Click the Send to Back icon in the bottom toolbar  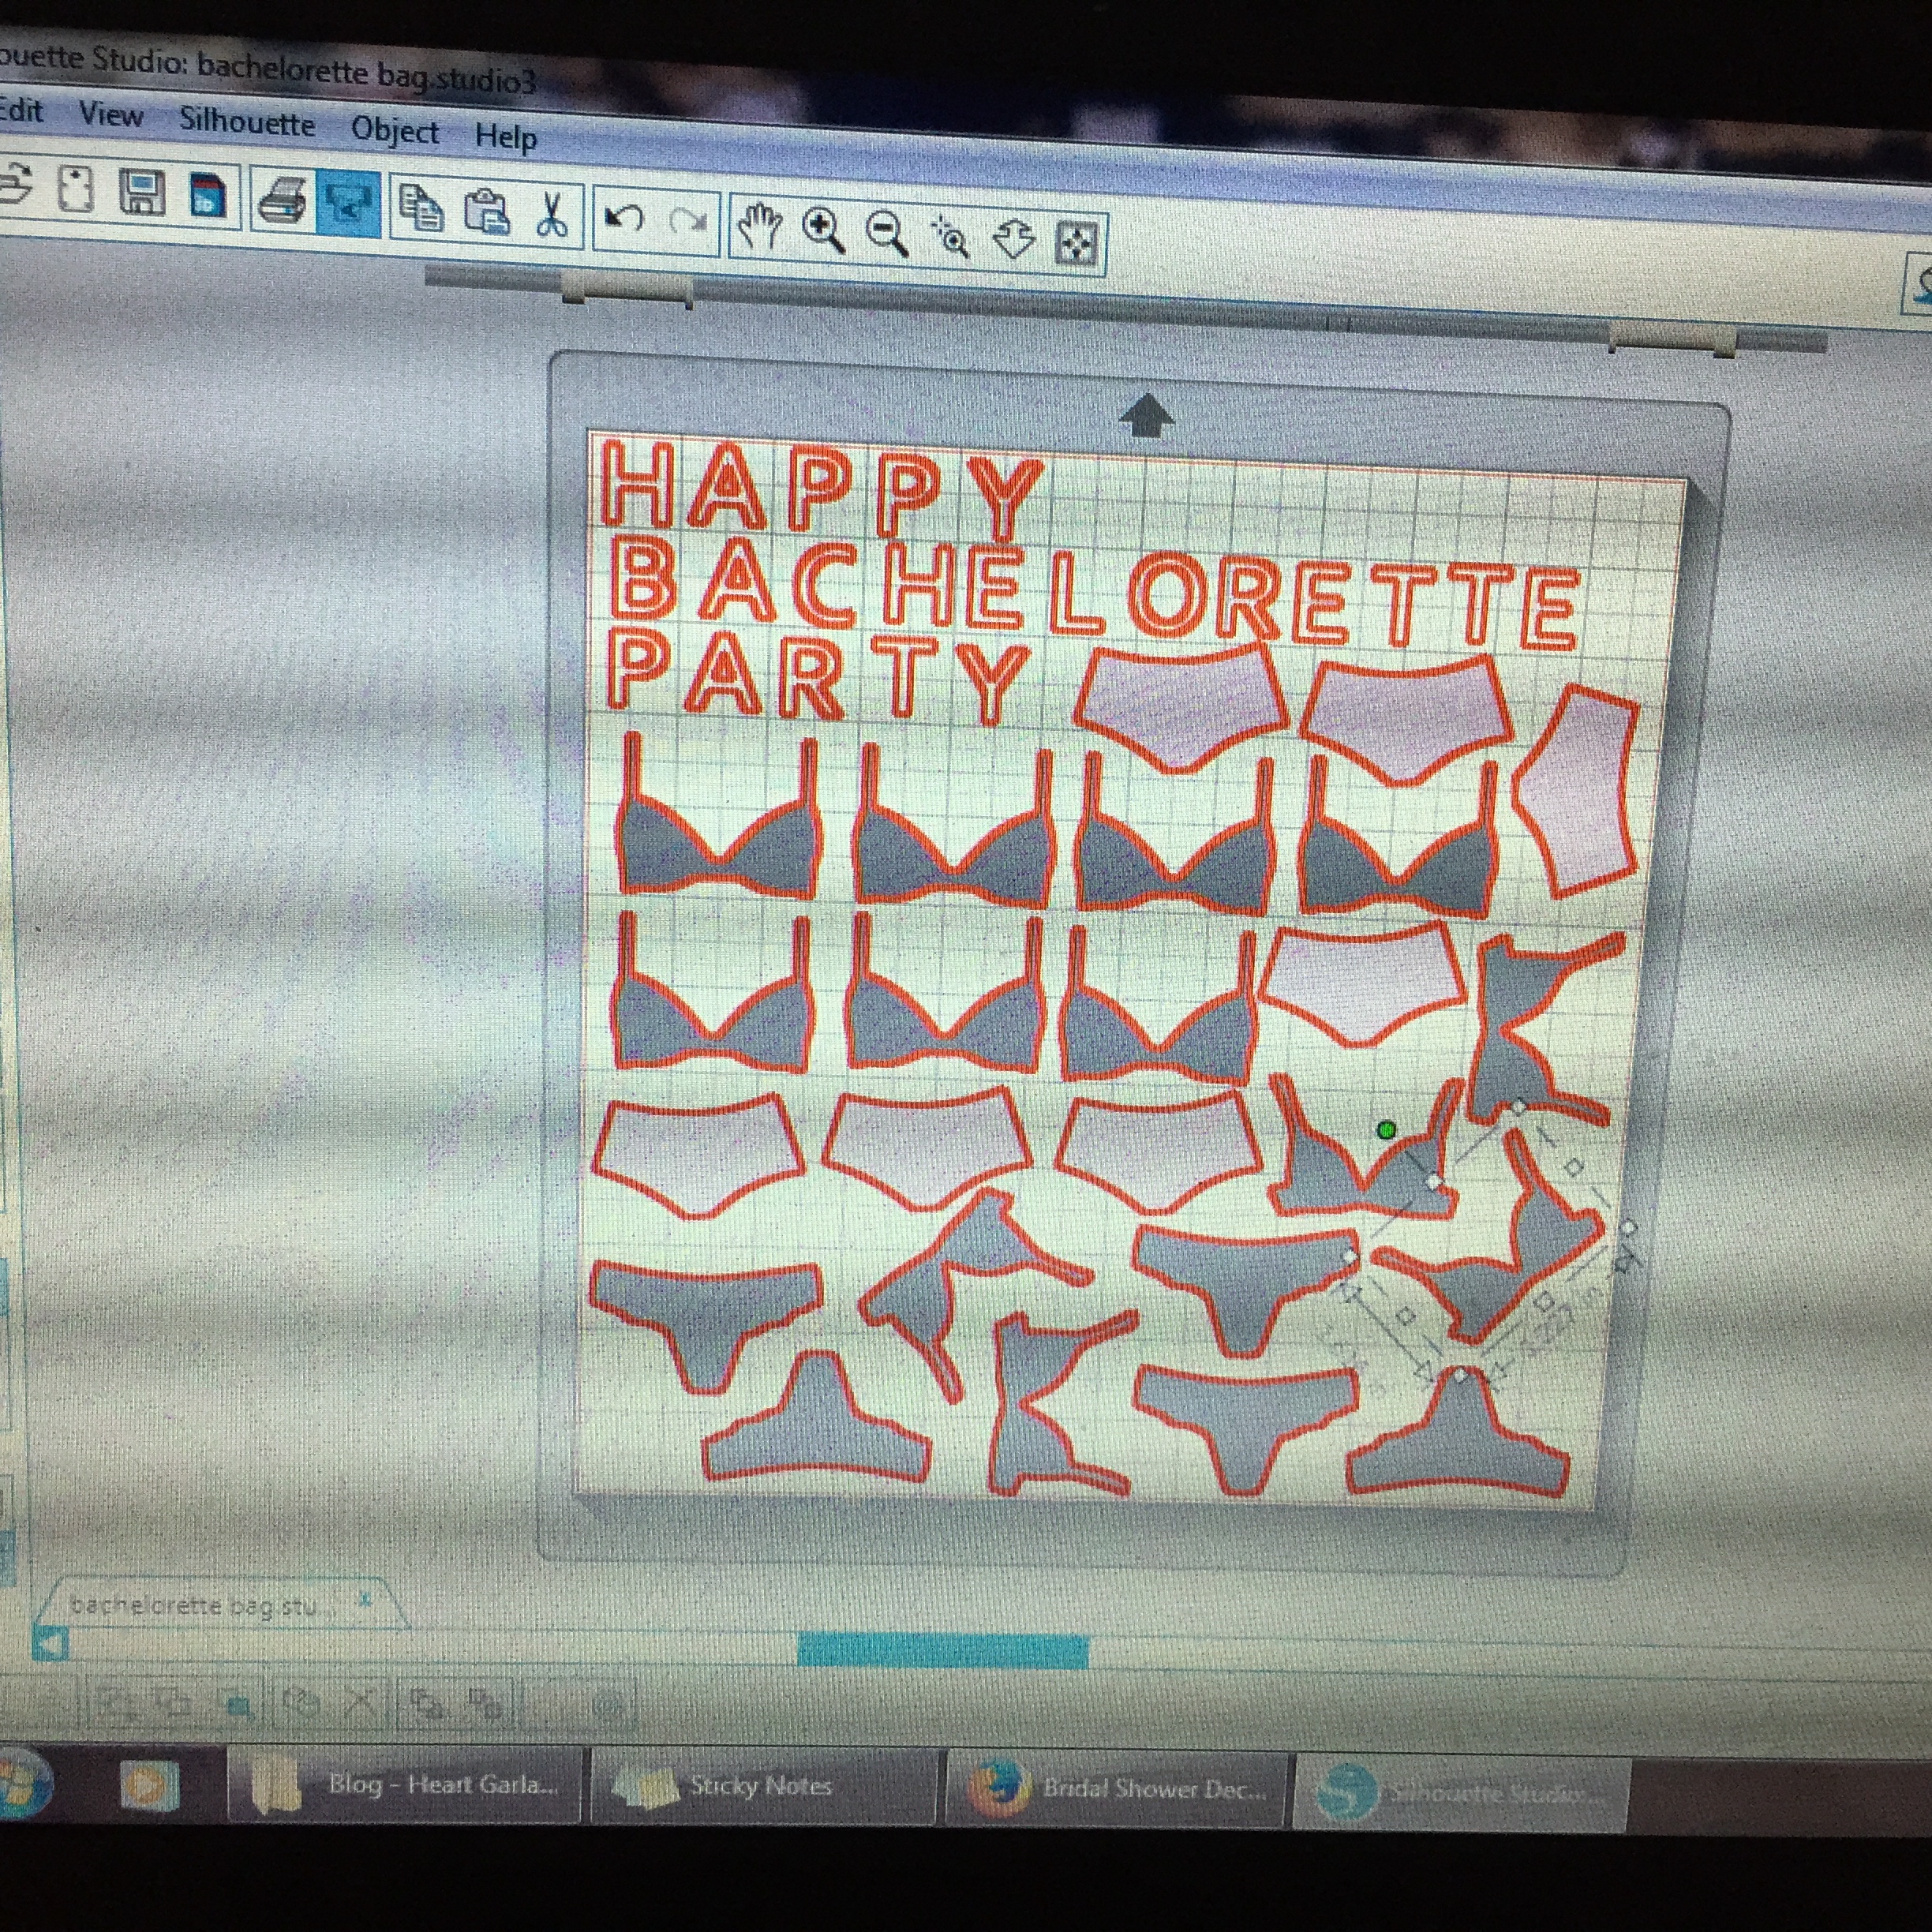(487, 1705)
